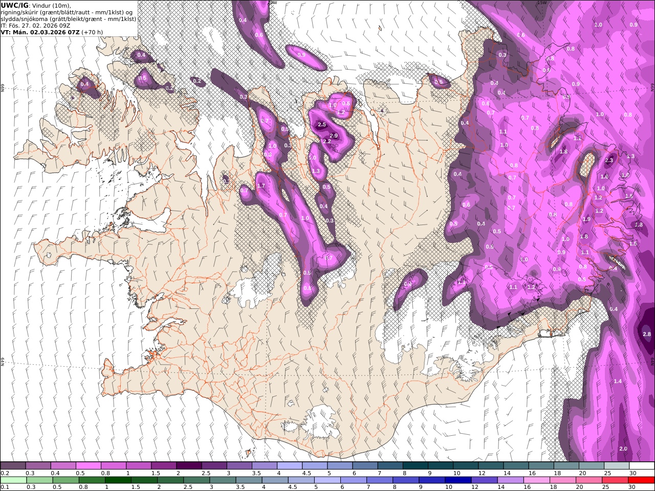Click the '15W' longitude label at top
The height and width of the screenshot is (491, 655).
(542, 3)
